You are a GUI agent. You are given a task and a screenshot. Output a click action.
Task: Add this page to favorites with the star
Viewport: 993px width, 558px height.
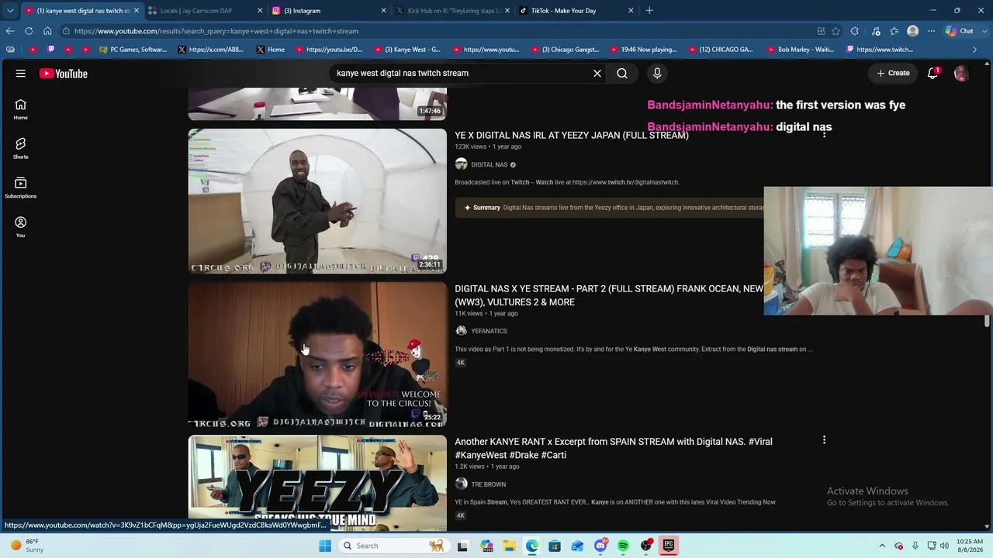tap(836, 31)
